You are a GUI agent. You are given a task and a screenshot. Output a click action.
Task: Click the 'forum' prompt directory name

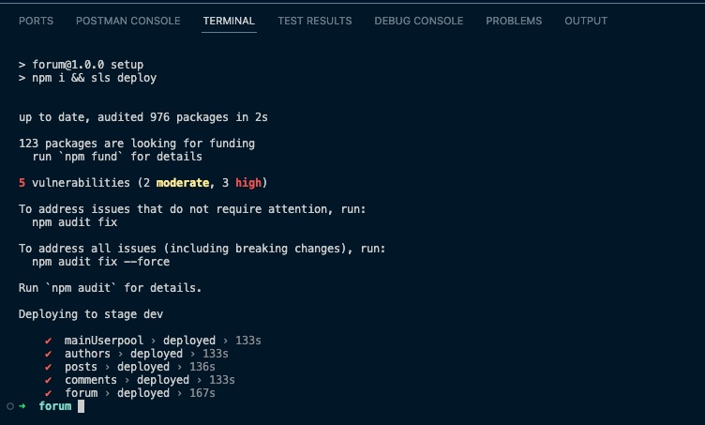click(55, 406)
